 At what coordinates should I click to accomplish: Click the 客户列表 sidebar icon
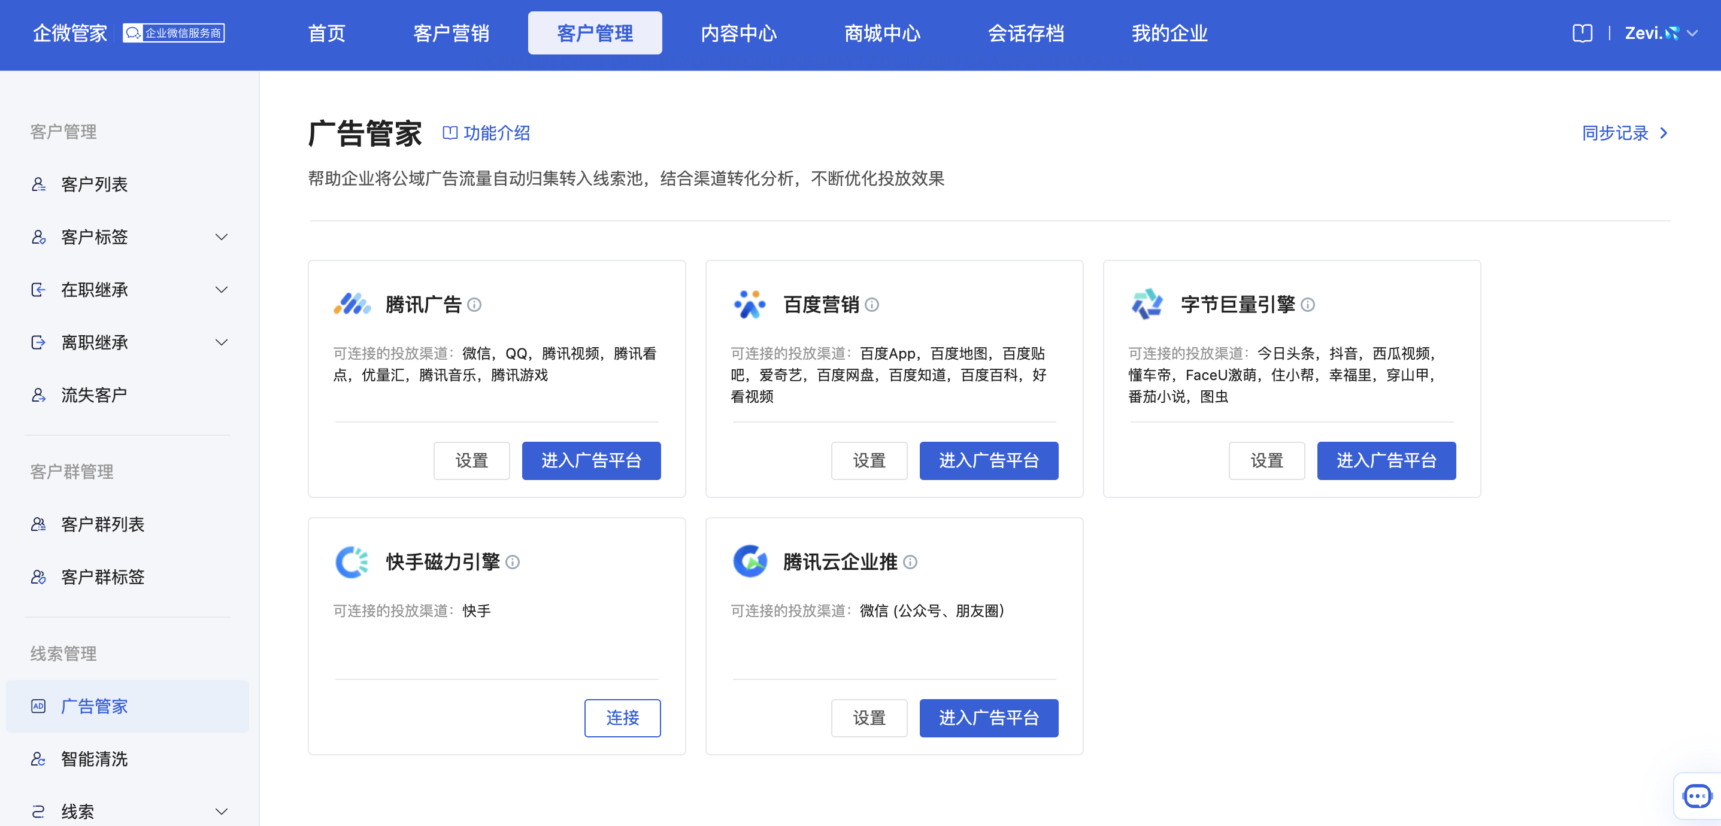pos(39,184)
